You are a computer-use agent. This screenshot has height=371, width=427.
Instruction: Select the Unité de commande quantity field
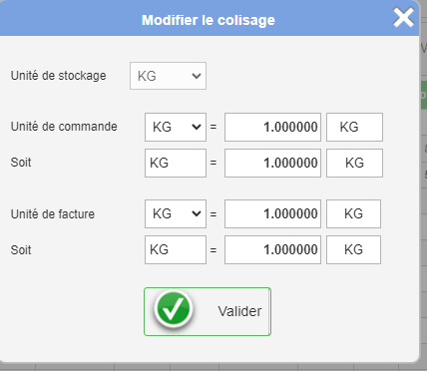(x=272, y=127)
